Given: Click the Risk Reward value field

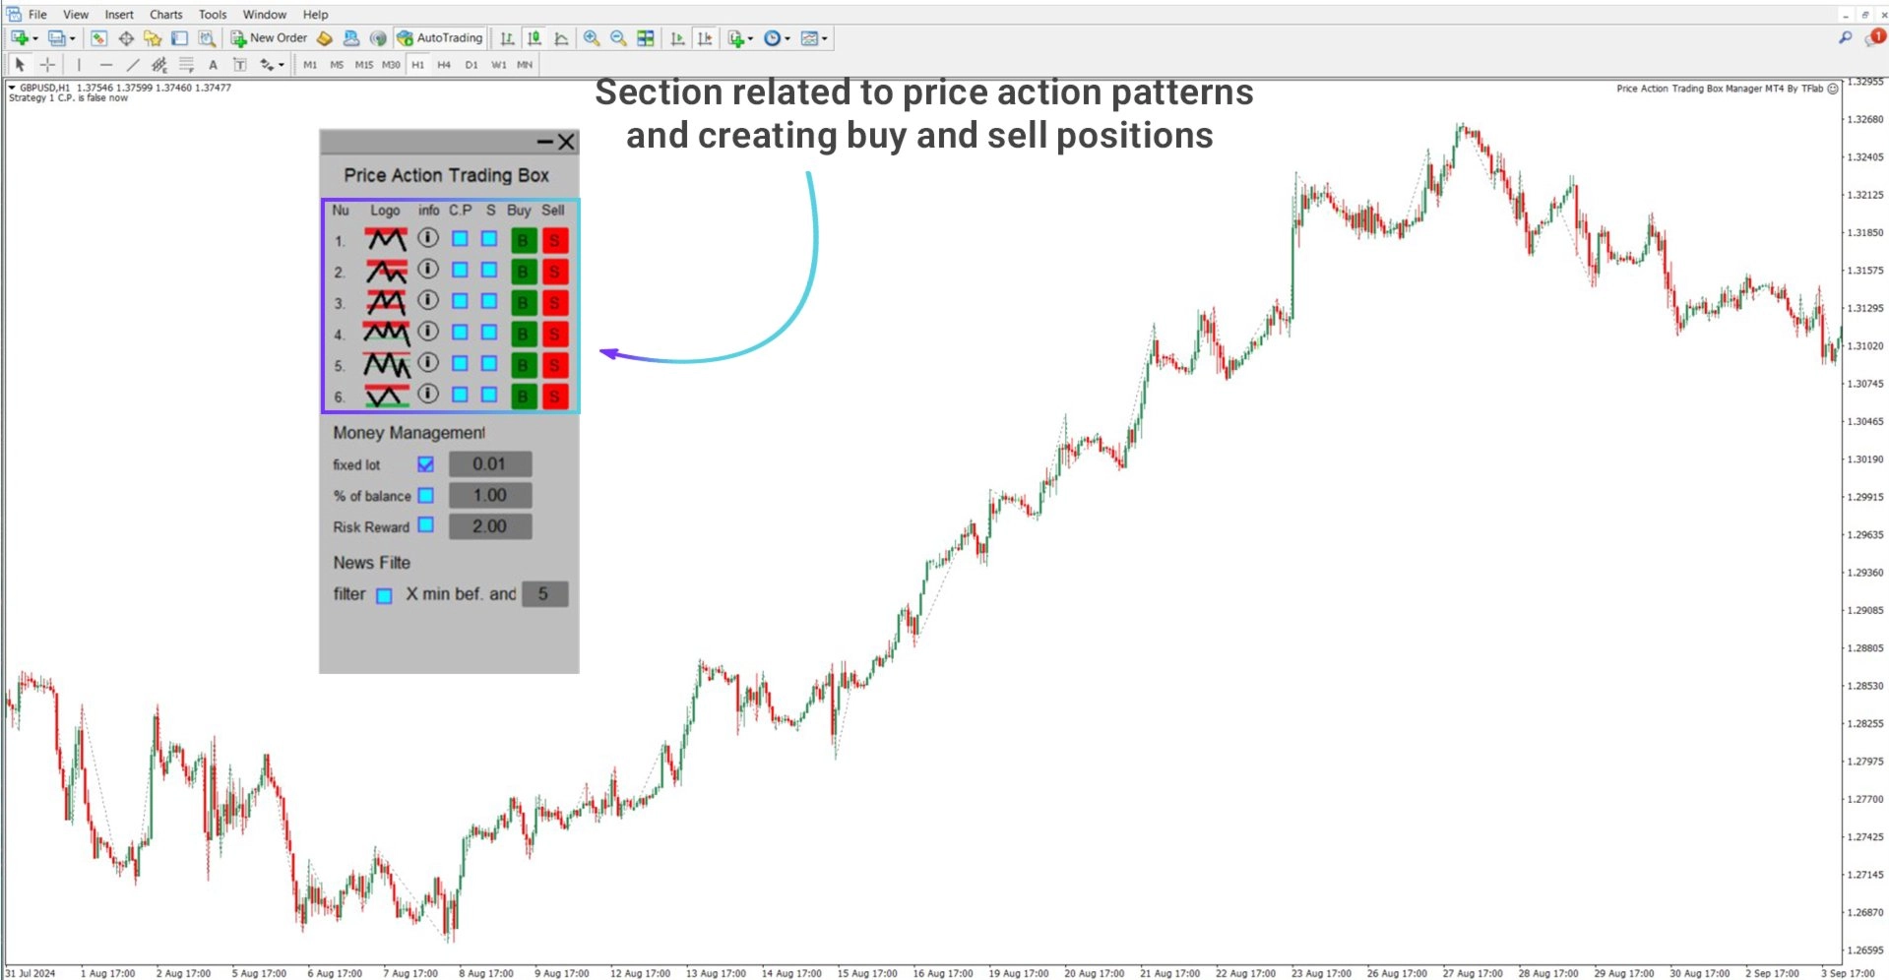Looking at the screenshot, I should pyautogui.click(x=490, y=526).
